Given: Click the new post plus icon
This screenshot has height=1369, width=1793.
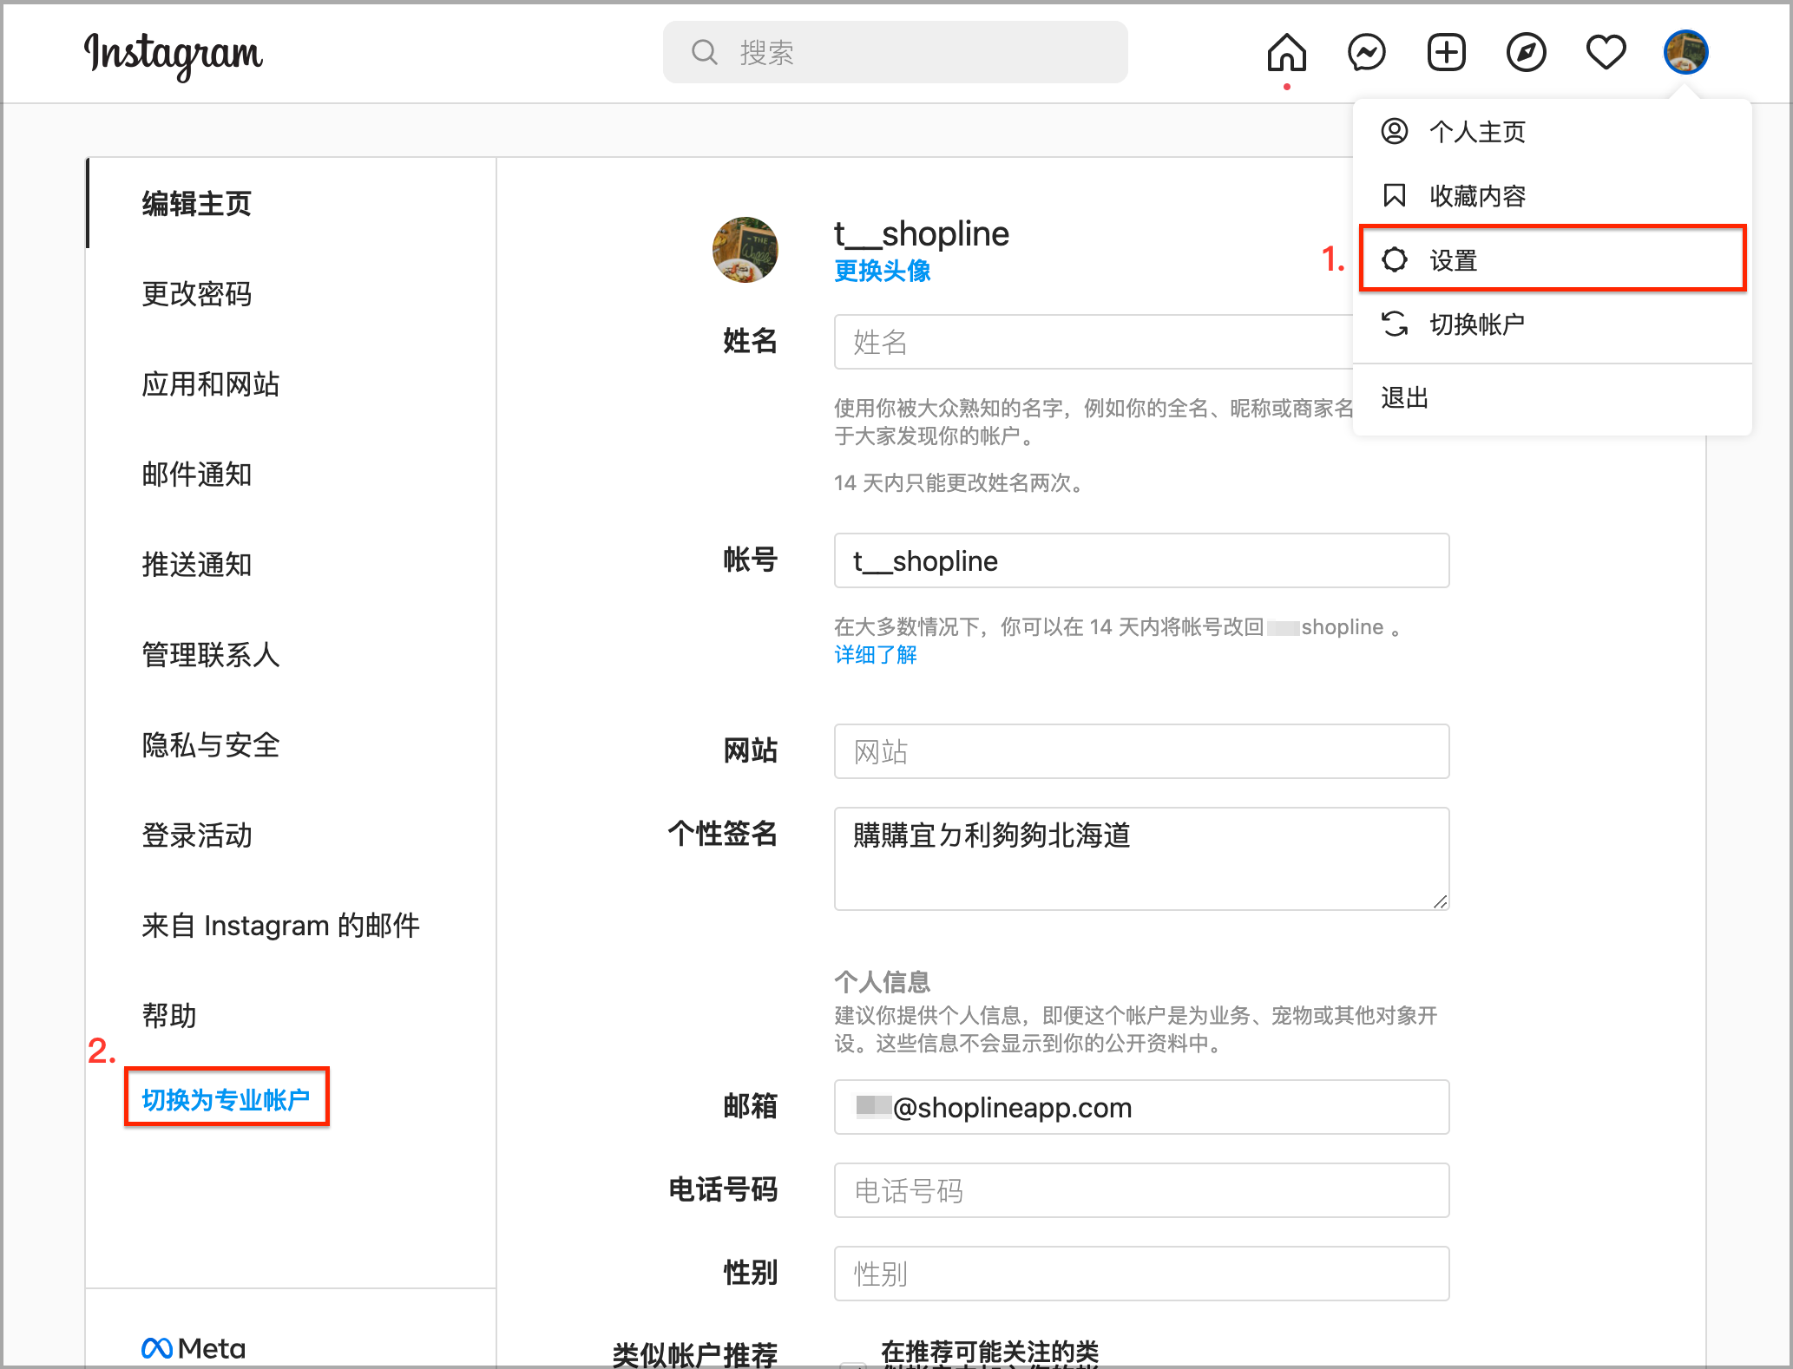Looking at the screenshot, I should point(1446,53).
